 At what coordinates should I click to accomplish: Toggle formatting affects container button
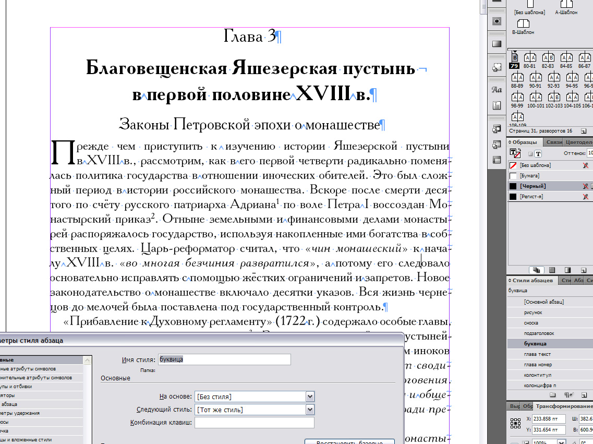(x=530, y=154)
